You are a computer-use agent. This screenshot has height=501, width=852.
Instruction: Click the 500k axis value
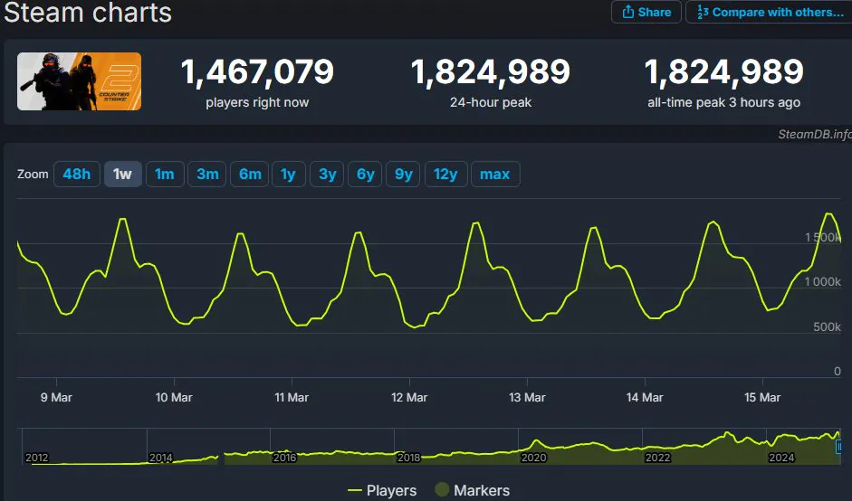pyautogui.click(x=827, y=326)
